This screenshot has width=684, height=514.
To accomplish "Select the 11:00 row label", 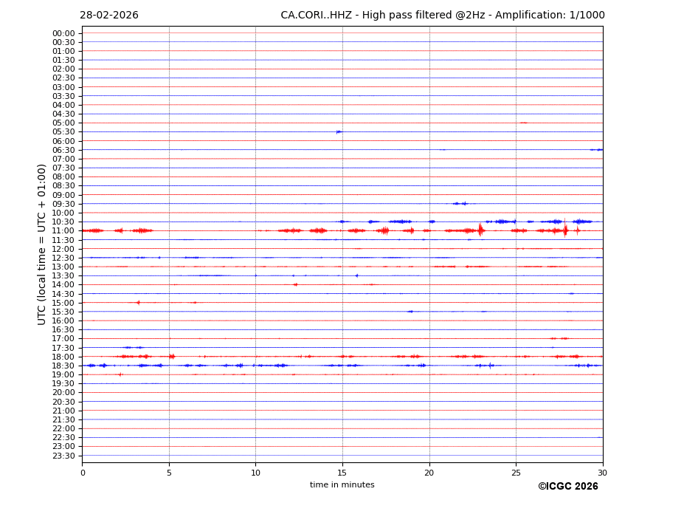I will 63,231.
